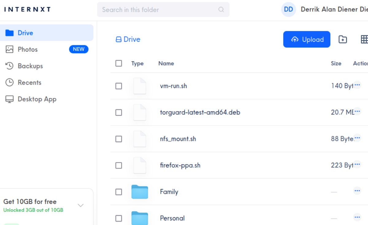Screen dimensions: 368x225
Task: Click the DD profile avatar
Action: [288, 10]
